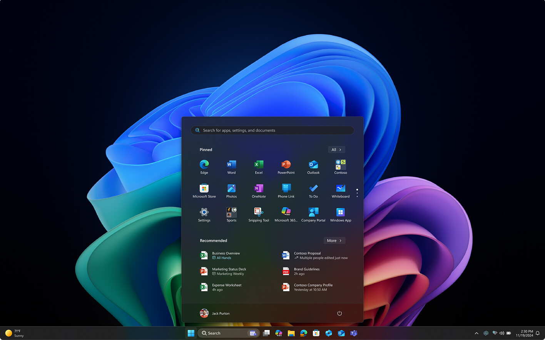The height and width of the screenshot is (340, 545).
Task: Expand the All apps list
Action: (x=336, y=150)
